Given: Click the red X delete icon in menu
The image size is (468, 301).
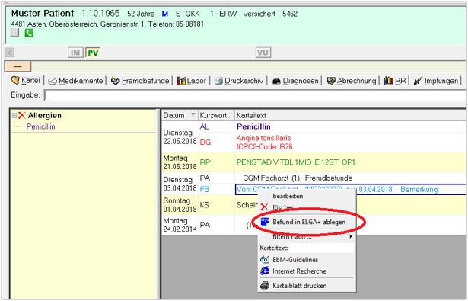Looking at the screenshot, I should coord(264,207).
